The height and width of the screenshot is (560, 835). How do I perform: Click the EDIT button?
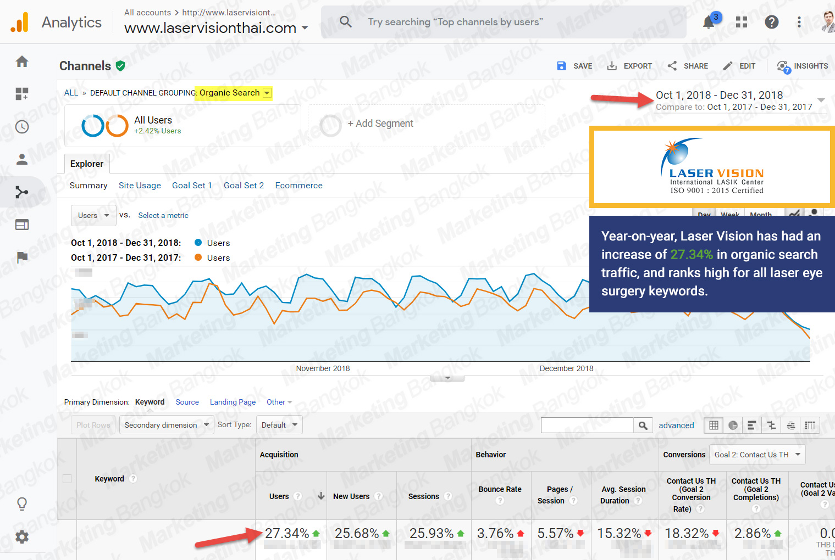[x=739, y=66]
